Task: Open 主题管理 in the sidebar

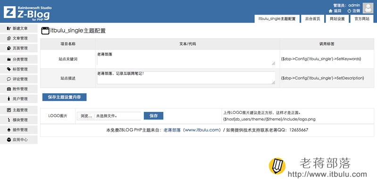Action: tap(19, 110)
